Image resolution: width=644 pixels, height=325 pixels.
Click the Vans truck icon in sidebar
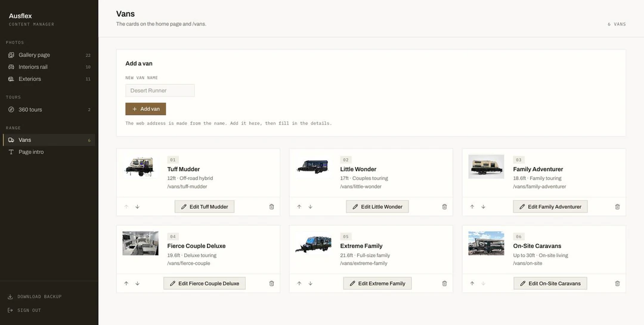point(11,140)
